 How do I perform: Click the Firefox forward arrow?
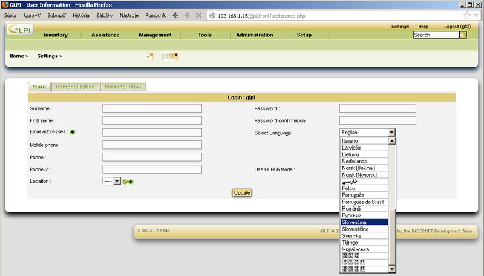(x=187, y=16)
